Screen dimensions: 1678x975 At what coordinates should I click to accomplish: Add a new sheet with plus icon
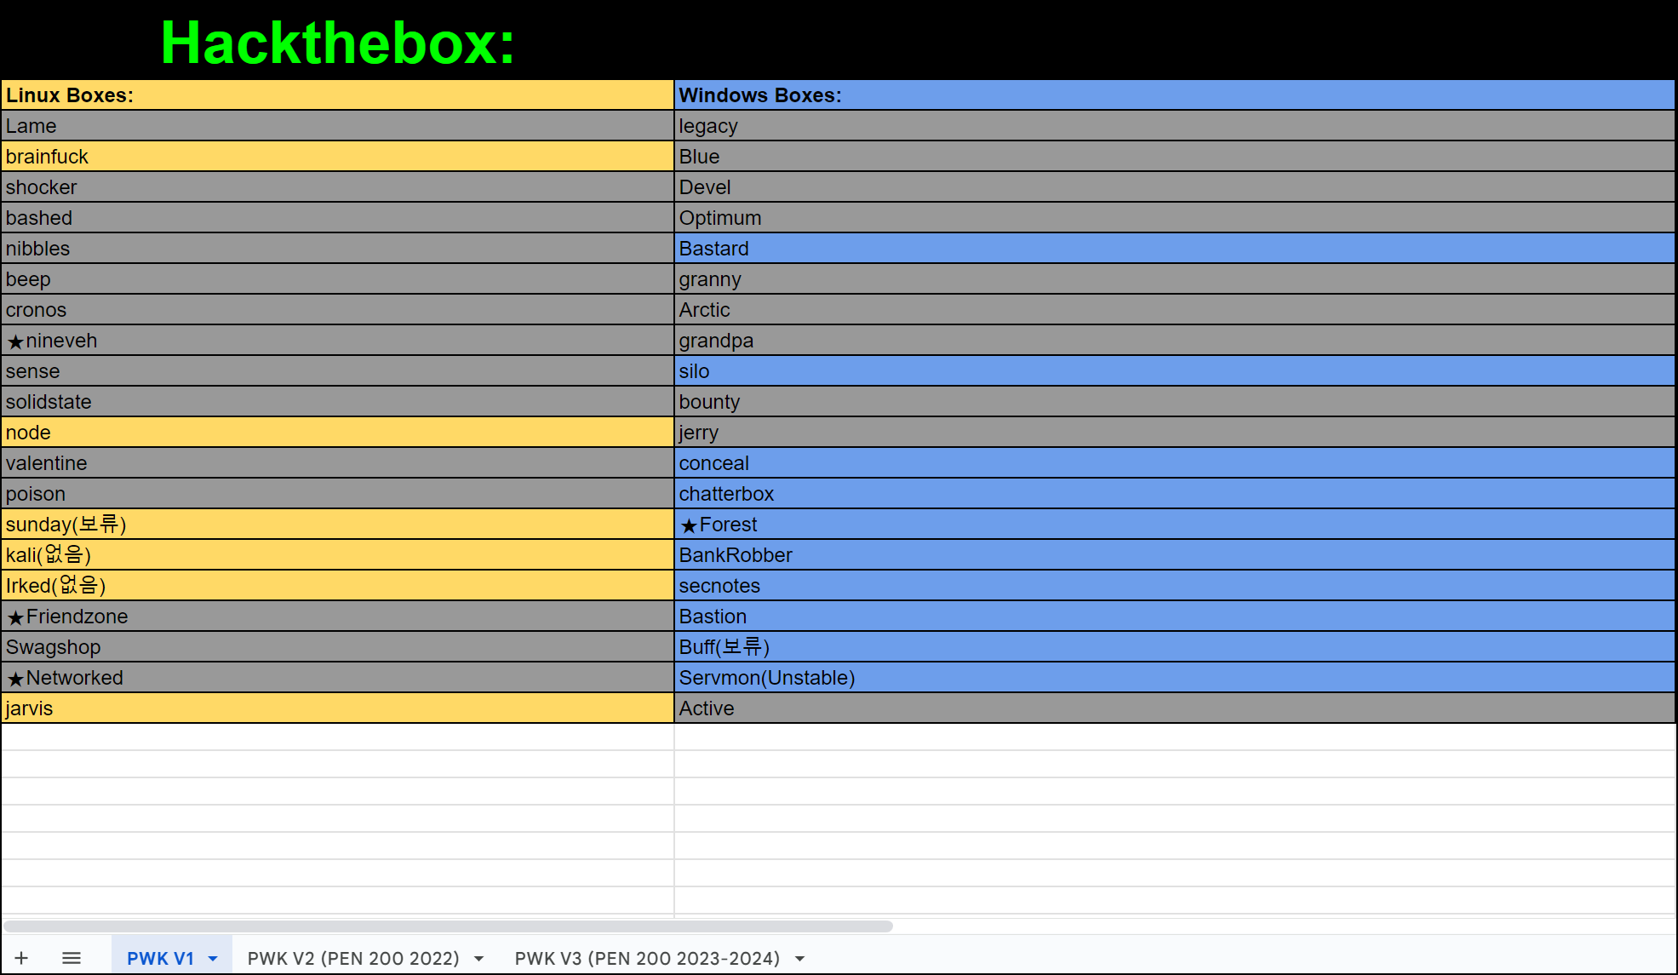click(21, 958)
